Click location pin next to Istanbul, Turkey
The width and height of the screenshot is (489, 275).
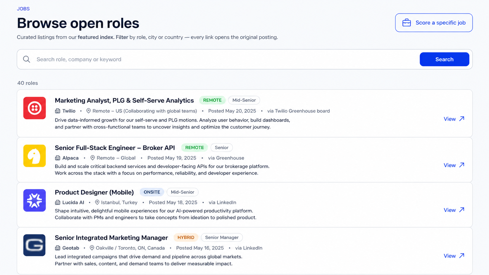(97, 203)
